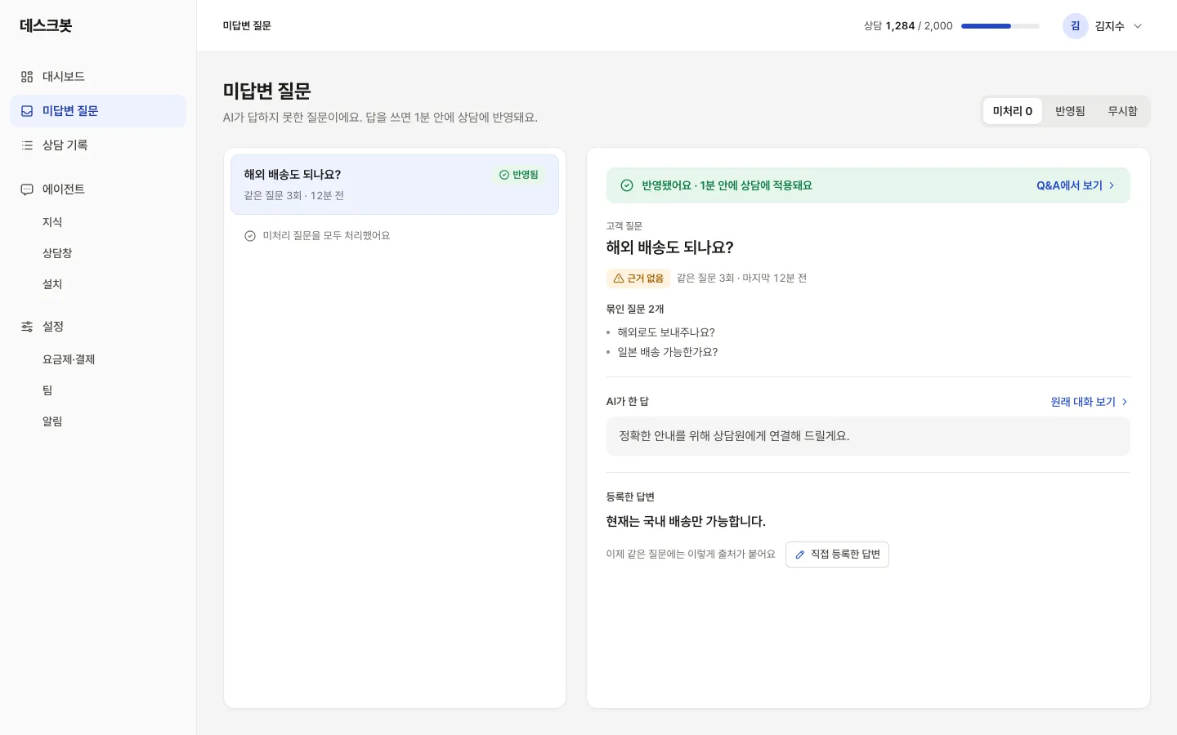The width and height of the screenshot is (1177, 735).
Task: Click the AI answer box 정확한 안내를 위해
Action: (x=868, y=436)
